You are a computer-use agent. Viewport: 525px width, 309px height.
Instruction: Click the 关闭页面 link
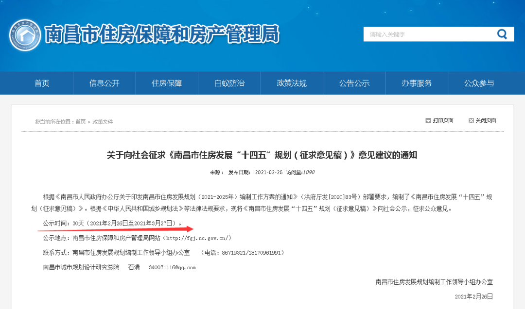coord(486,121)
